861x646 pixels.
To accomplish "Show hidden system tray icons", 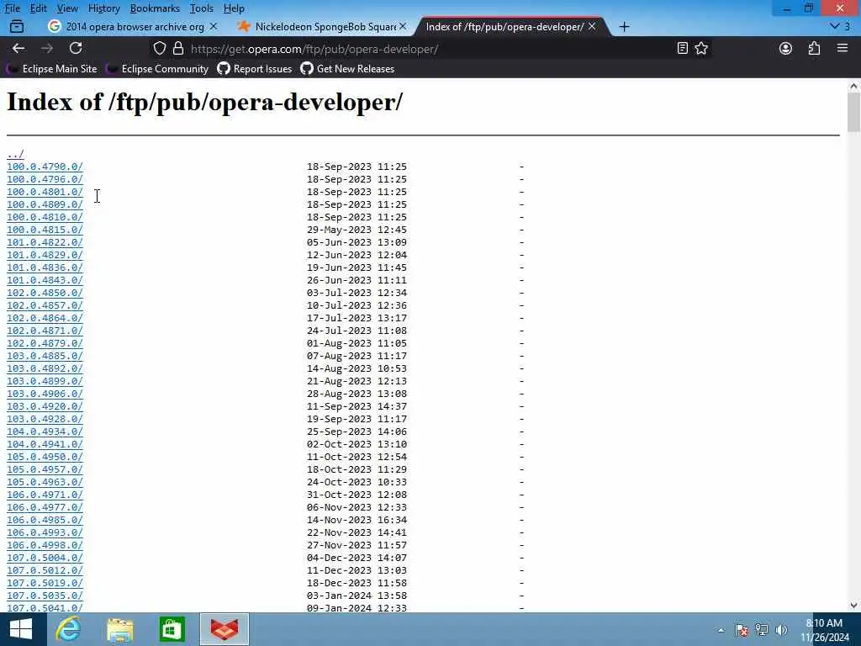I will pyautogui.click(x=721, y=630).
